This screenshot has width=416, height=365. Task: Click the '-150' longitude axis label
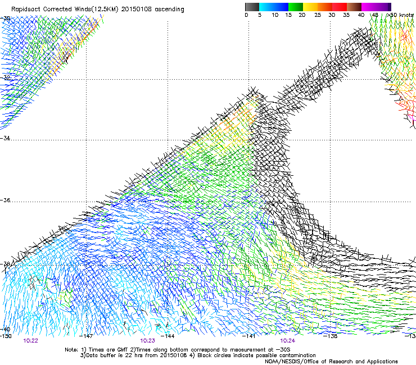point(6,336)
